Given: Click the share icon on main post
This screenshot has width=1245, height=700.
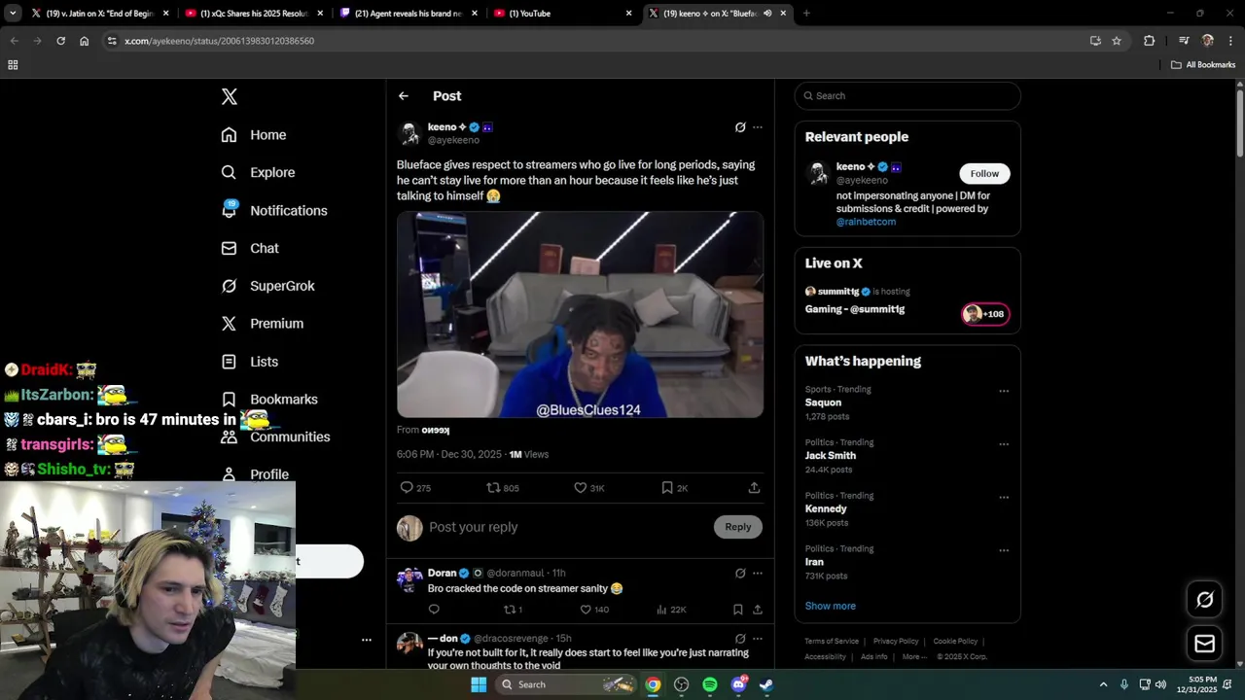Looking at the screenshot, I should point(754,488).
